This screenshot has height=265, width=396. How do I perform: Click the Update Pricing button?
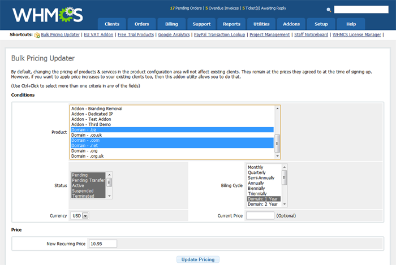pos(198,259)
